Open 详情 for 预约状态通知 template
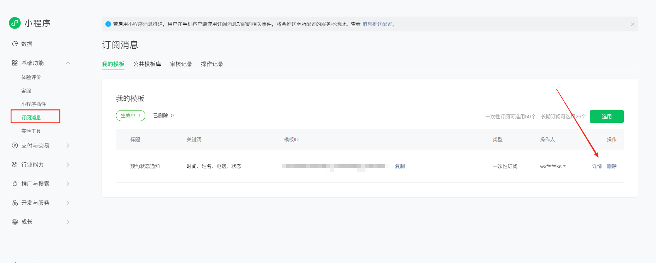 coord(597,166)
